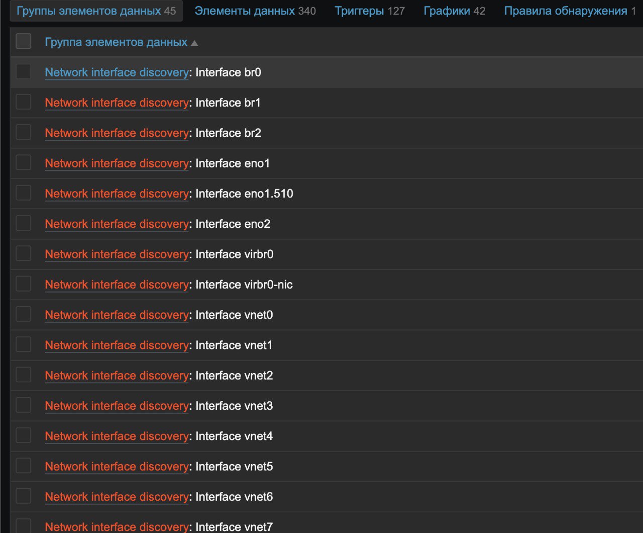Check the Interface virbr0-nic row checkbox

(24, 284)
